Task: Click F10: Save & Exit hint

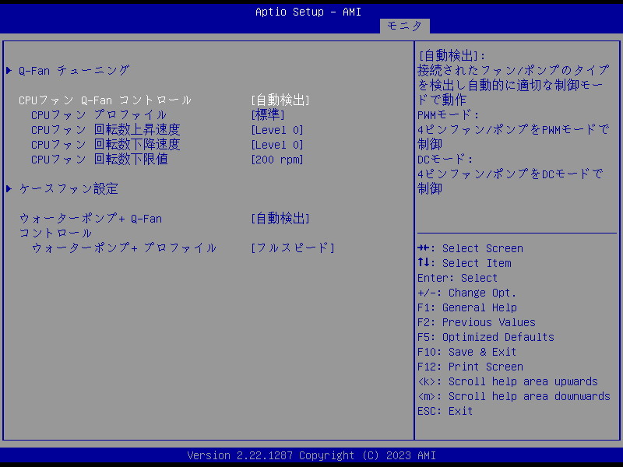Action: pos(466,353)
